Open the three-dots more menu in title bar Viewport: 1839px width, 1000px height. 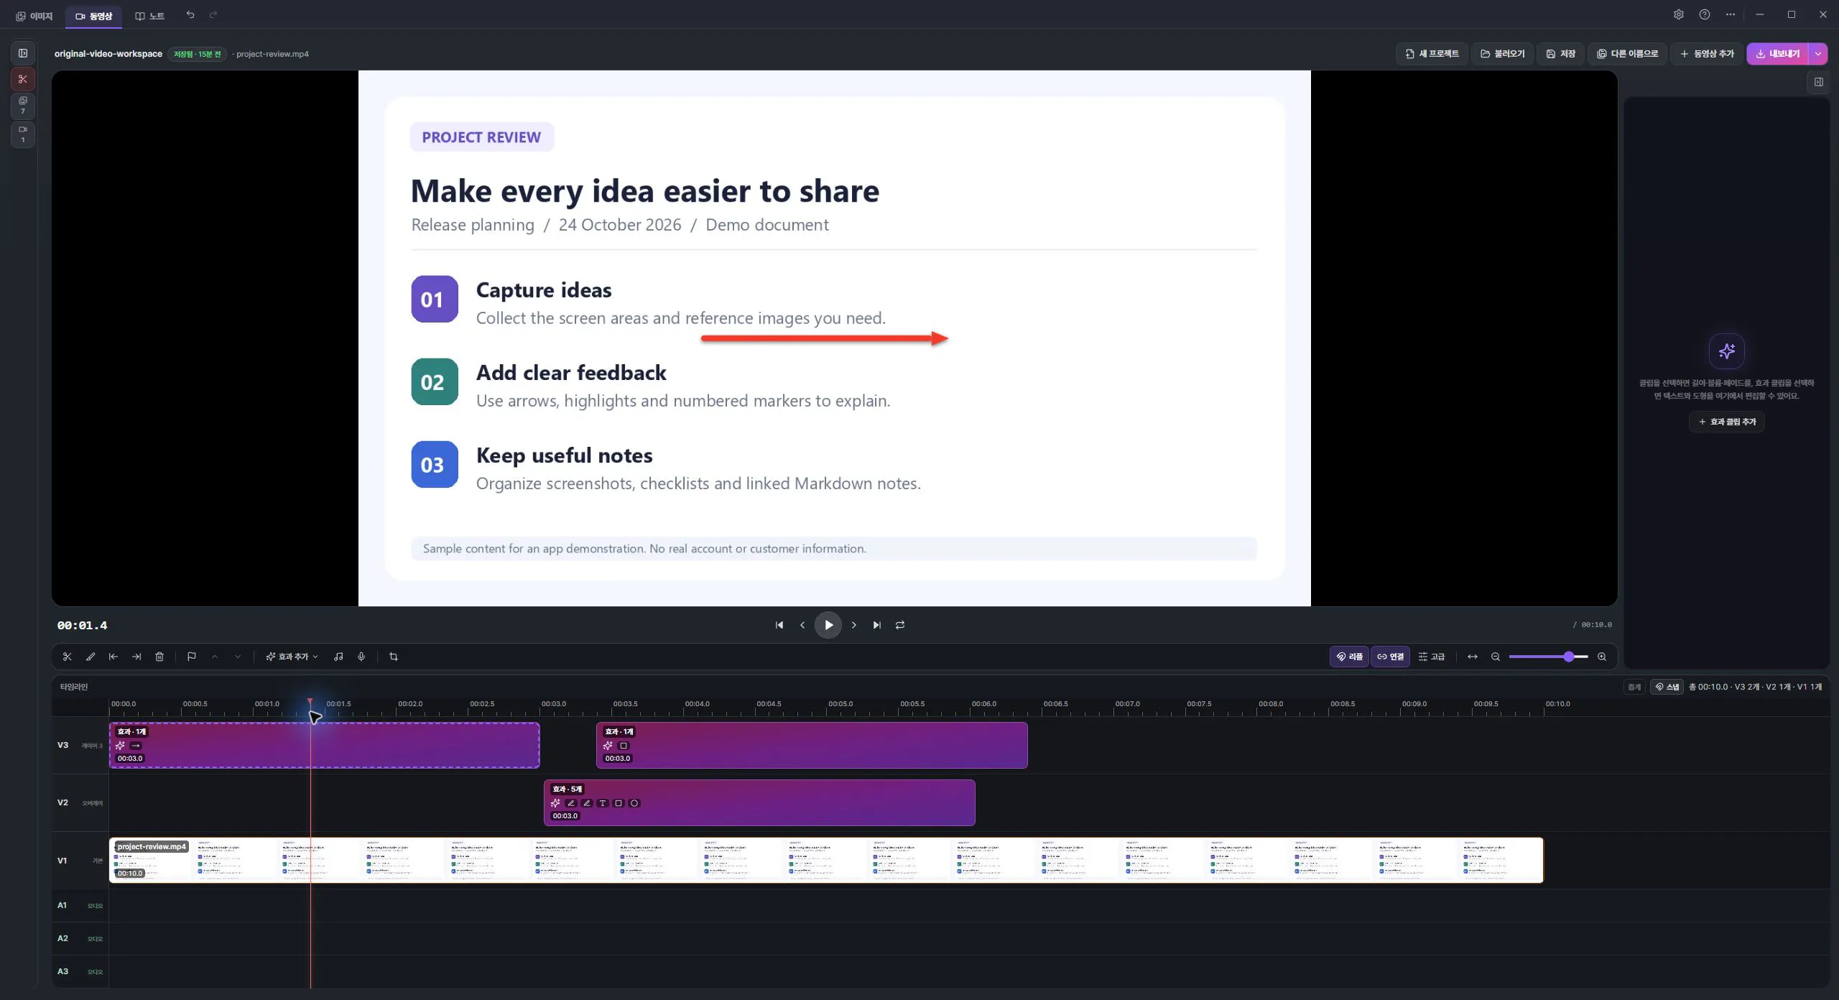point(1731,14)
